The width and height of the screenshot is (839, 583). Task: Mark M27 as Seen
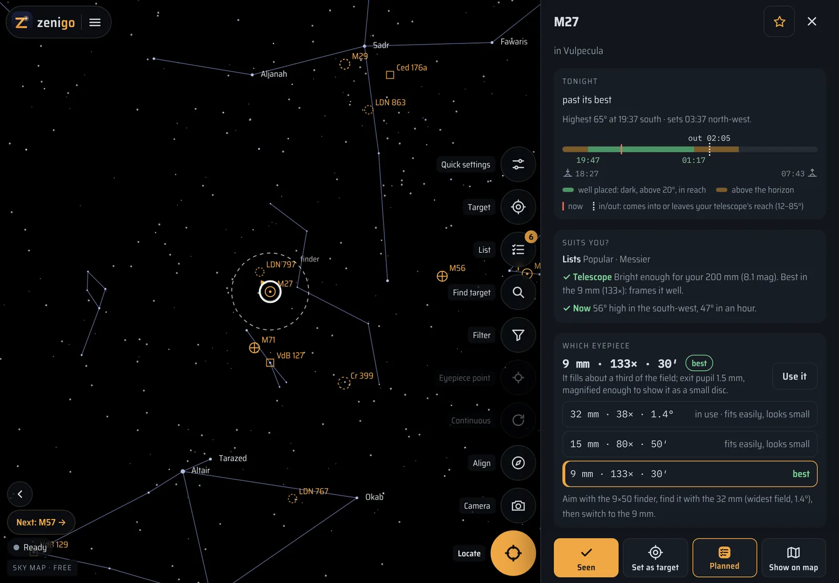pyautogui.click(x=586, y=558)
